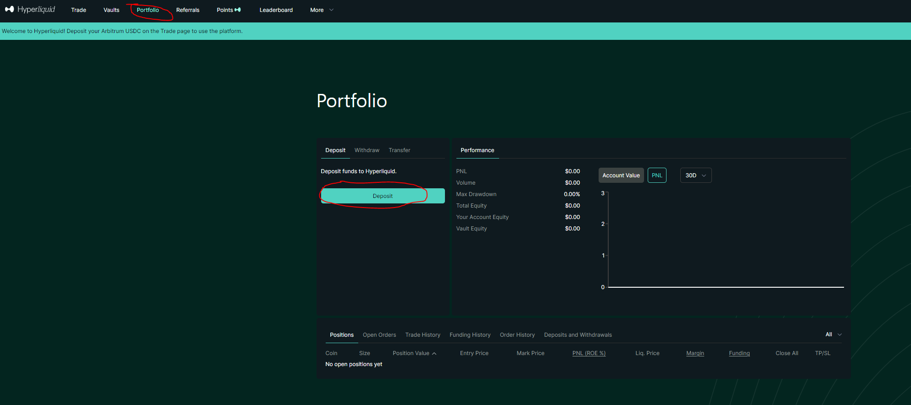Toggle chart to Account Value
This screenshot has height=405, width=911.
621,175
